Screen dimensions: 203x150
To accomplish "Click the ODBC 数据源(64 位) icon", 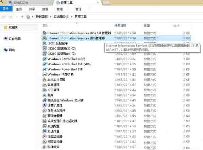I will (x=45, y=54).
